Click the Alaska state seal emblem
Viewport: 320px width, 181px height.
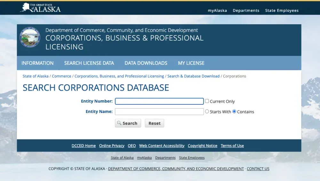pos(30,37)
